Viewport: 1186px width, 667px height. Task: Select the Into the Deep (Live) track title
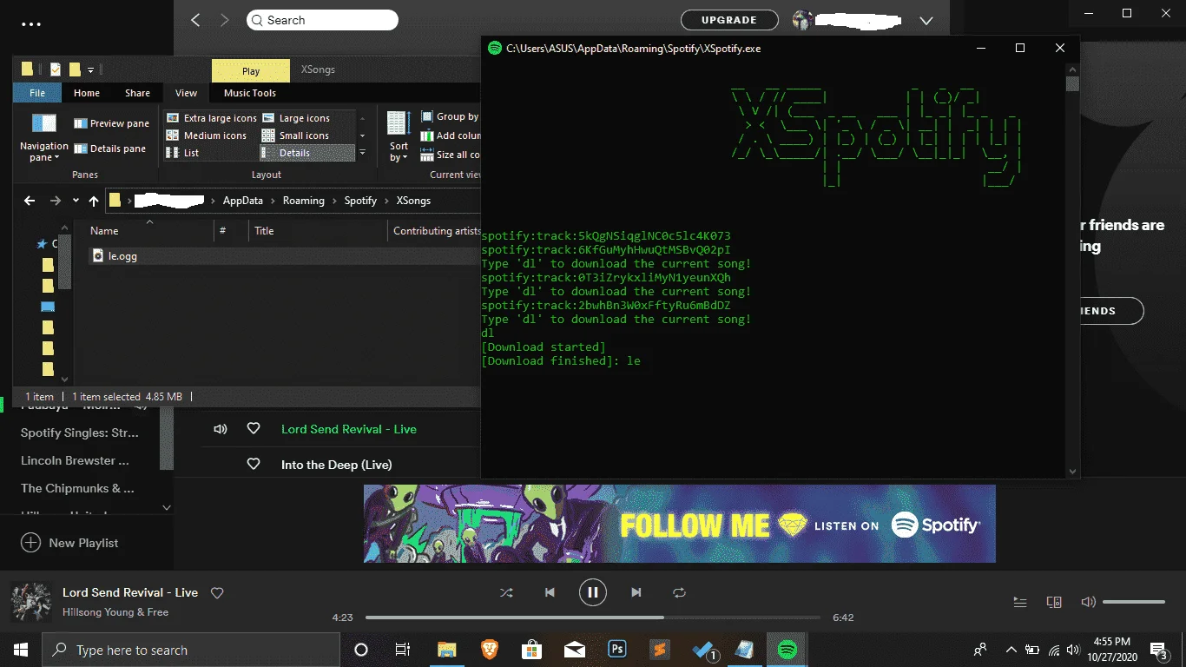pos(336,465)
